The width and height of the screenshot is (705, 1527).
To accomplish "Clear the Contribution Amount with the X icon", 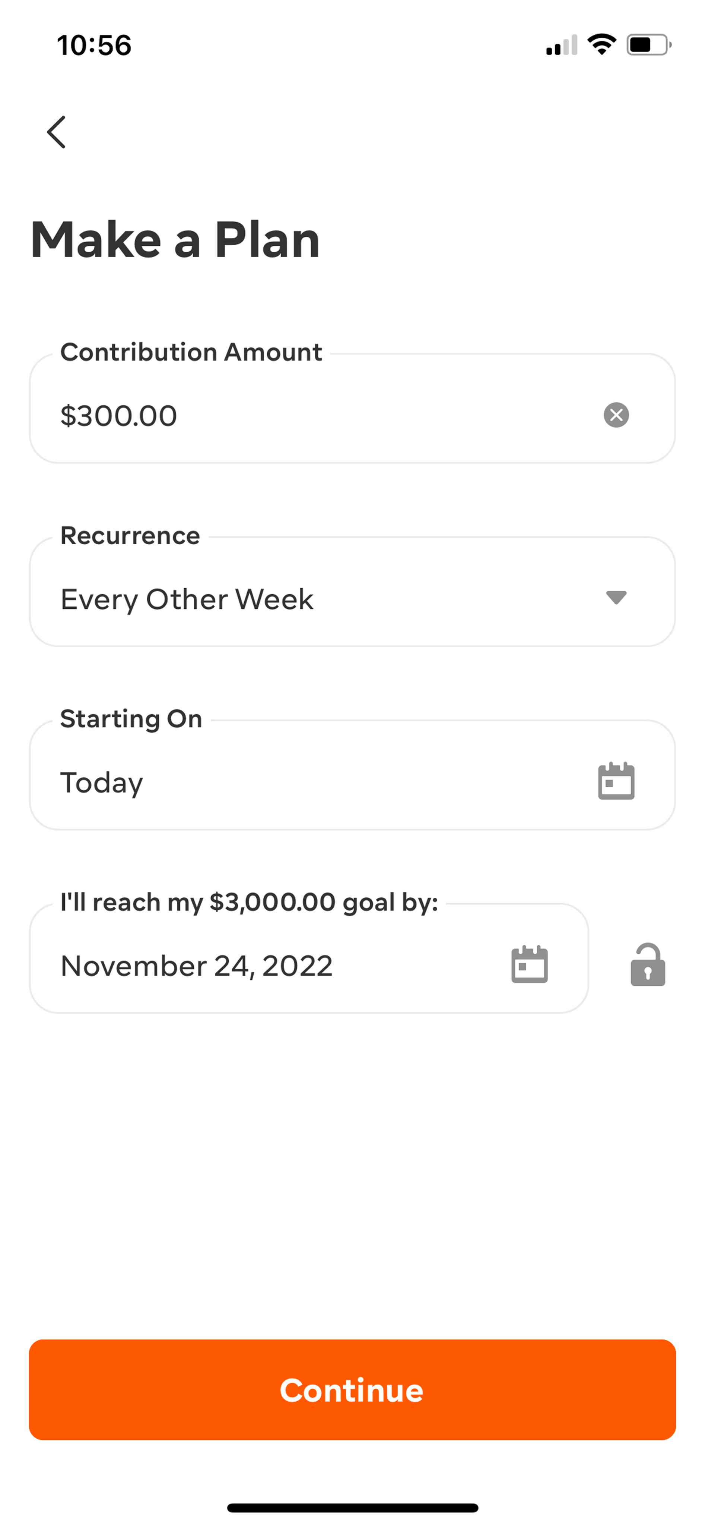I will coord(616,414).
